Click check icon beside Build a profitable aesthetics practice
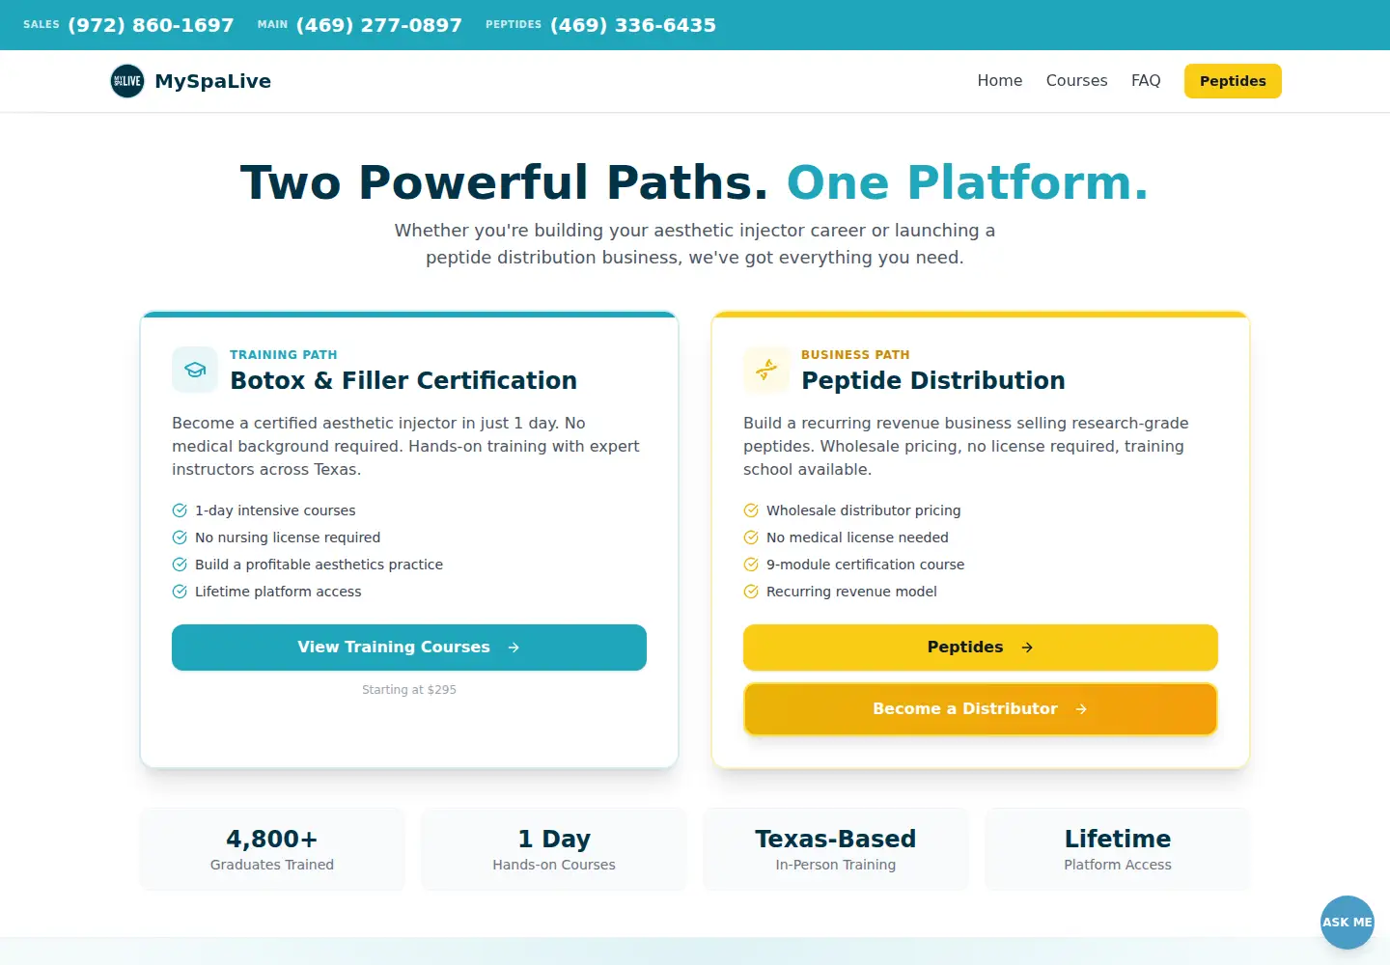Viewport: 1390px width, 965px height. coord(180,565)
